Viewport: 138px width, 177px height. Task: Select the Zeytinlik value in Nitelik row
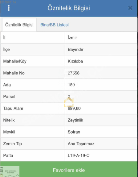tap(75, 120)
